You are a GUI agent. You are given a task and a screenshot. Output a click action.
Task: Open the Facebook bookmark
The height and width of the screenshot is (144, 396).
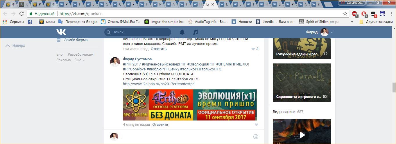(x=30, y=22)
